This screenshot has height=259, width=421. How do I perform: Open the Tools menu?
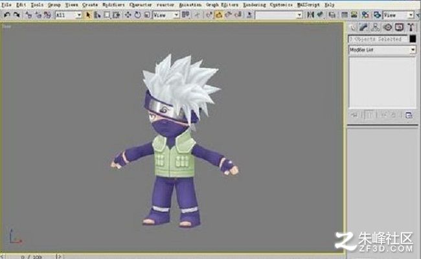pos(37,5)
